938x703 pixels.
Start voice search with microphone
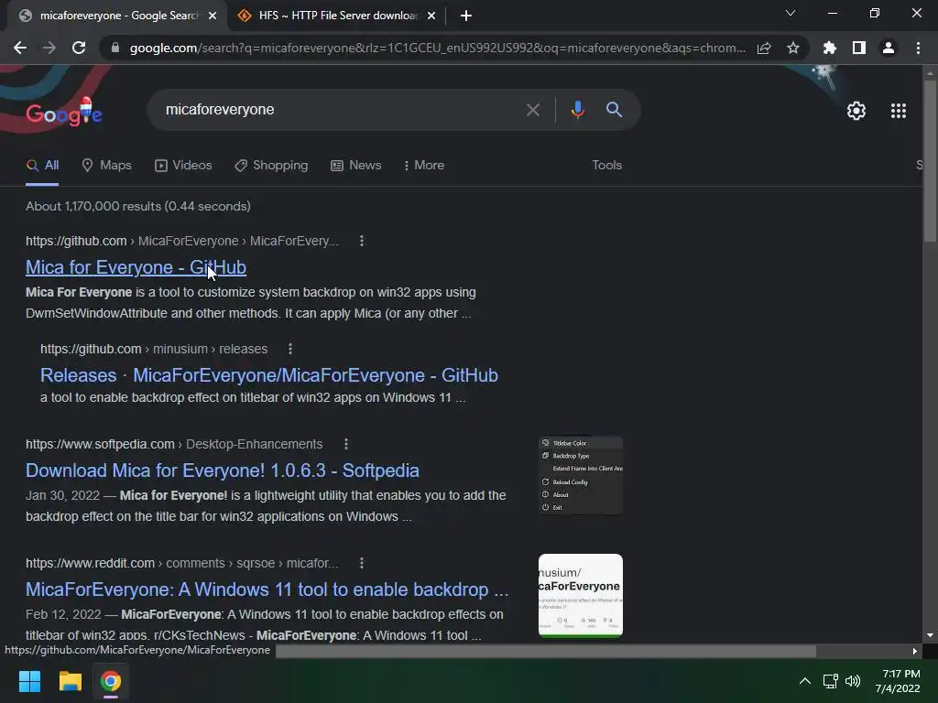coord(577,110)
